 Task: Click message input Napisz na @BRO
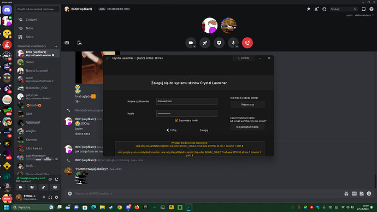207,193
